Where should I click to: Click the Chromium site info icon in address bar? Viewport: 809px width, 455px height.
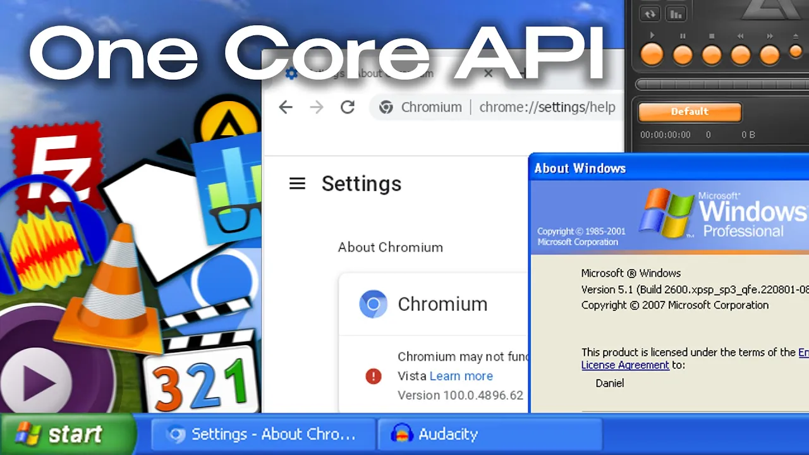click(386, 107)
